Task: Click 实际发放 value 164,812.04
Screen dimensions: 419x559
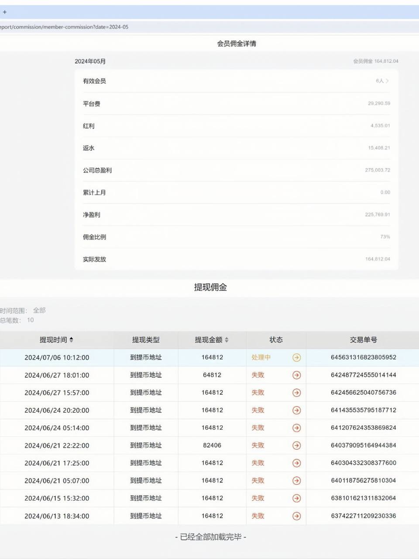Action: [x=378, y=259]
